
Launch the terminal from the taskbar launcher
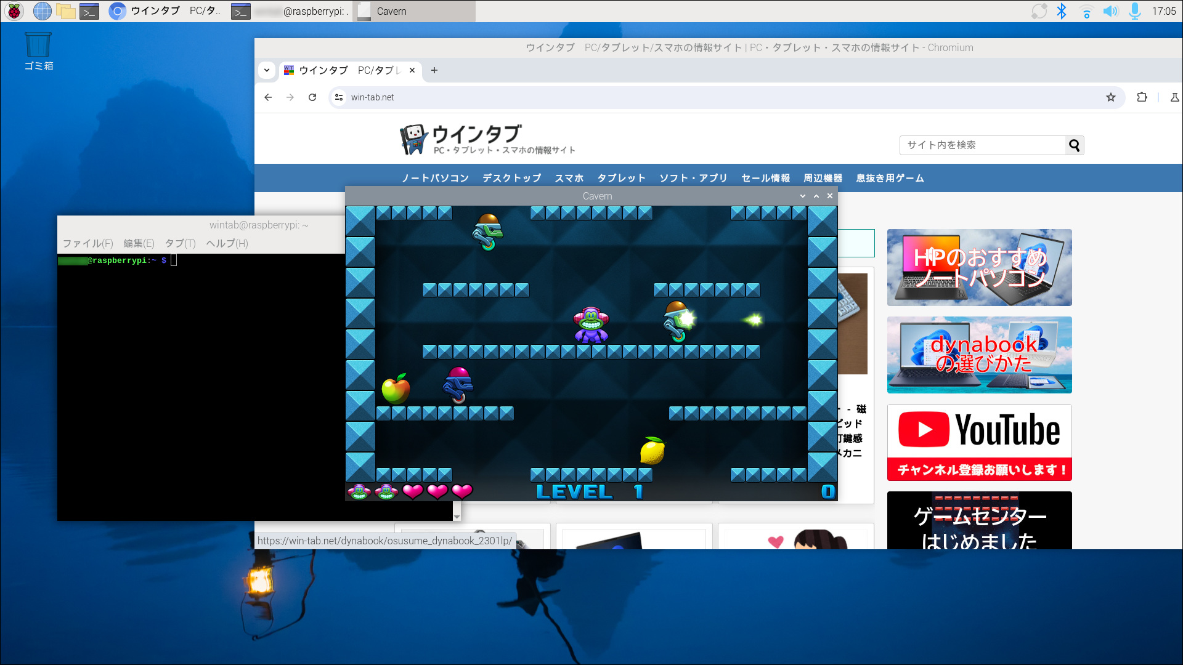point(89,11)
